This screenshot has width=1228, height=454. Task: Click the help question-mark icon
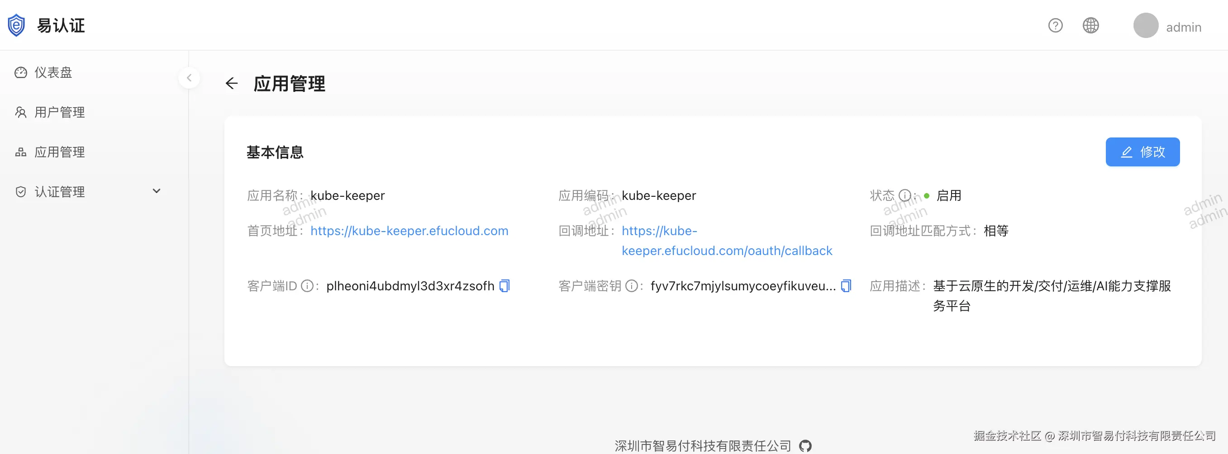1056,25
